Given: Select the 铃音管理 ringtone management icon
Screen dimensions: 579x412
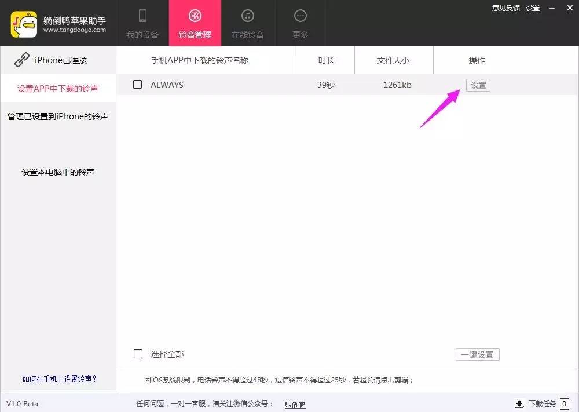Looking at the screenshot, I should [x=195, y=16].
